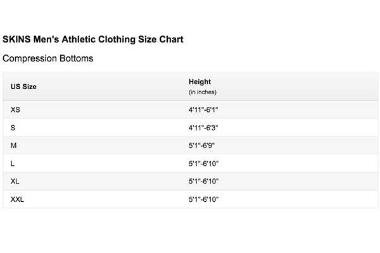The image size is (380, 253).
Task: Click the 4'11"-6'1" height value
Action: click(x=203, y=109)
